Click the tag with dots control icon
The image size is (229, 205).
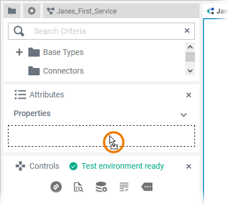point(147,187)
